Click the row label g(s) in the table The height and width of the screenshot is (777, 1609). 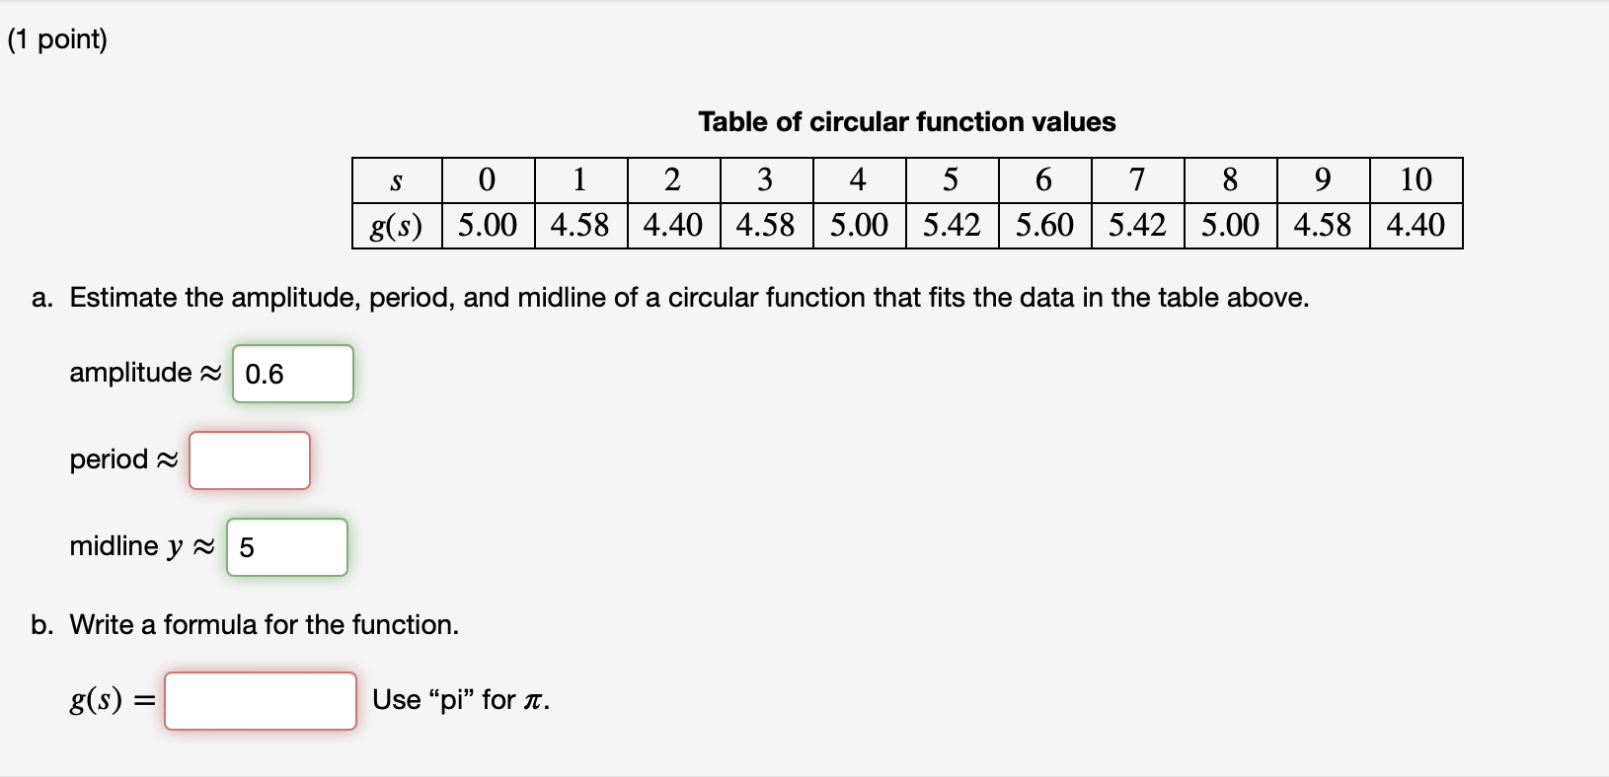(x=396, y=225)
